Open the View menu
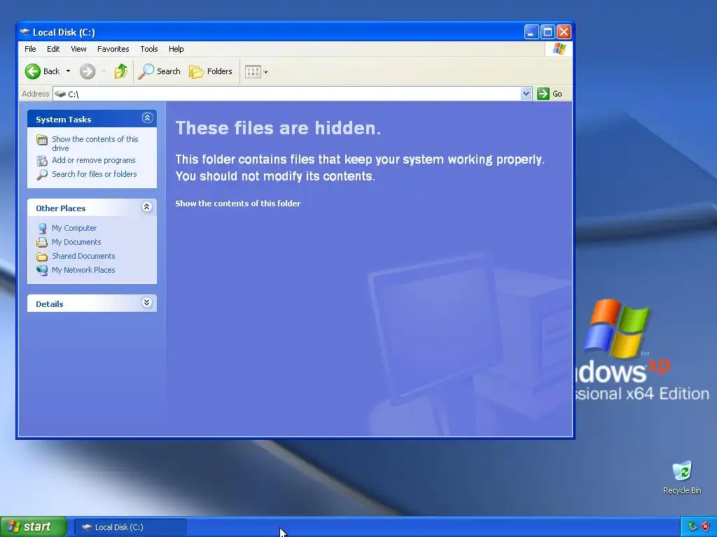 click(78, 49)
